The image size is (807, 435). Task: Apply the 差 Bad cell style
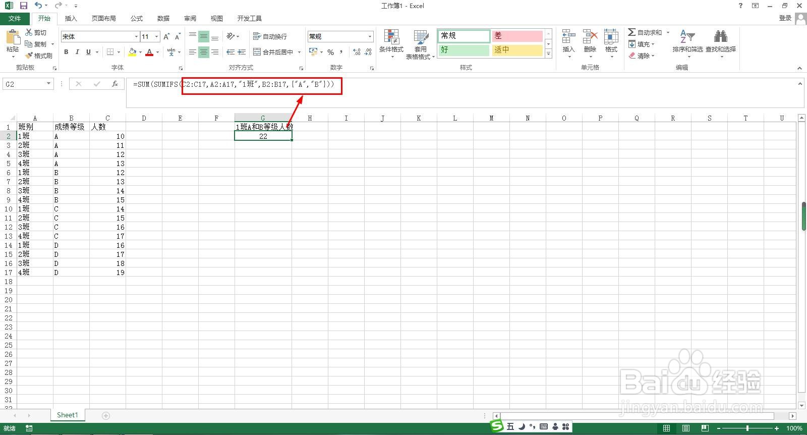[x=517, y=36]
